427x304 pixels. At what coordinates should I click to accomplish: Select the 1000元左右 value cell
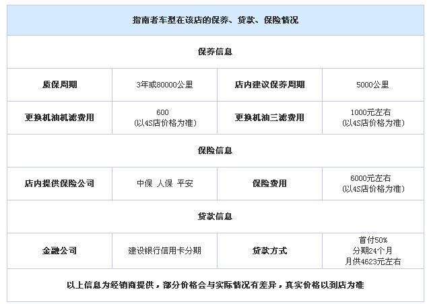pos(373,118)
